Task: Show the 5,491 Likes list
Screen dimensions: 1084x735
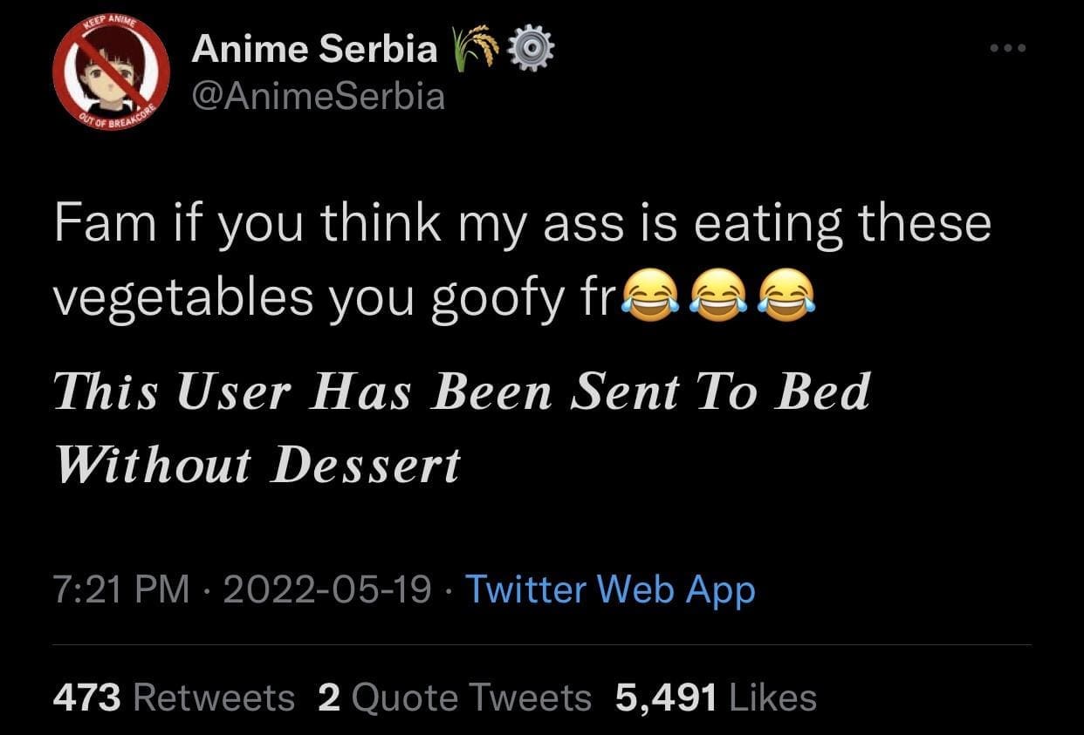Action: (716, 697)
